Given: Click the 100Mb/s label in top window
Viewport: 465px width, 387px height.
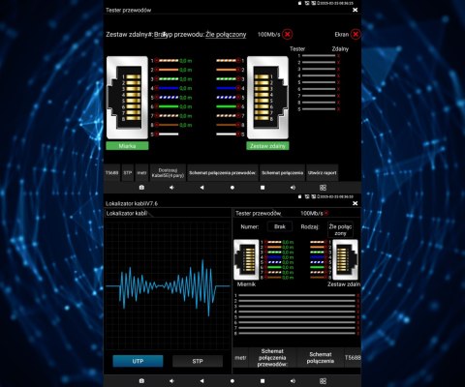Looking at the screenshot, I should [x=269, y=34].
